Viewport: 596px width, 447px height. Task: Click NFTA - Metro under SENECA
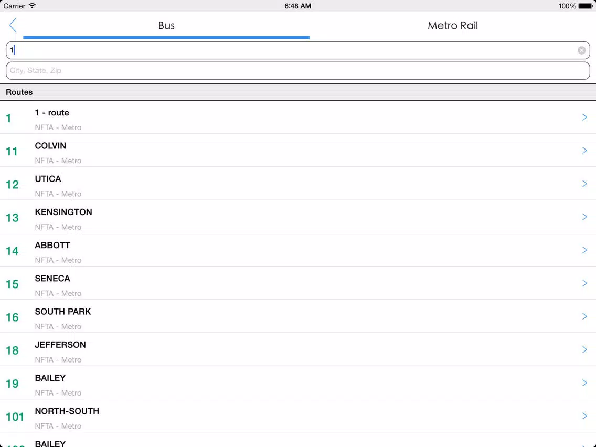pyautogui.click(x=58, y=293)
